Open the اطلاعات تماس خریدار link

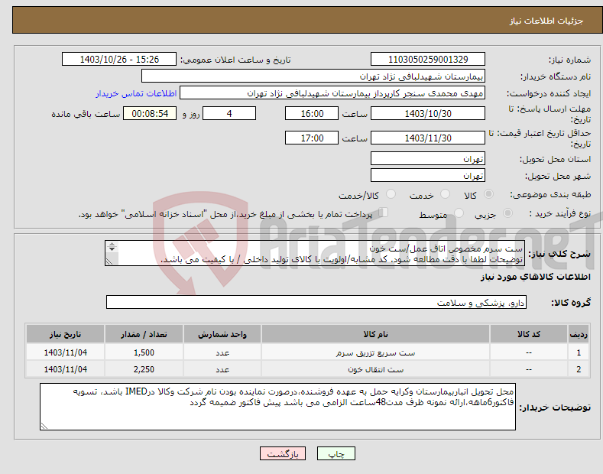coord(136,93)
